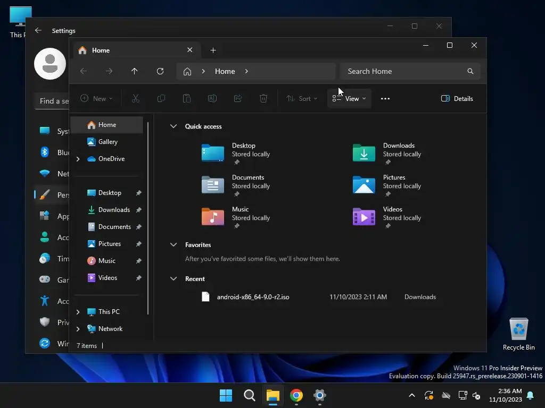The height and width of the screenshot is (408, 545).
Task: Collapse the Favorites section
Action: (x=174, y=244)
